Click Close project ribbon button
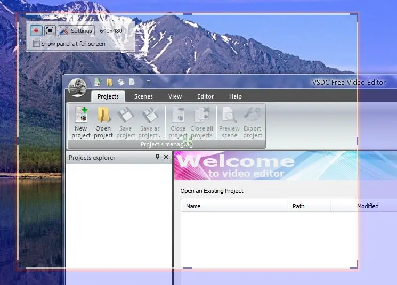Viewport: 397px width, 285px height. click(178, 123)
